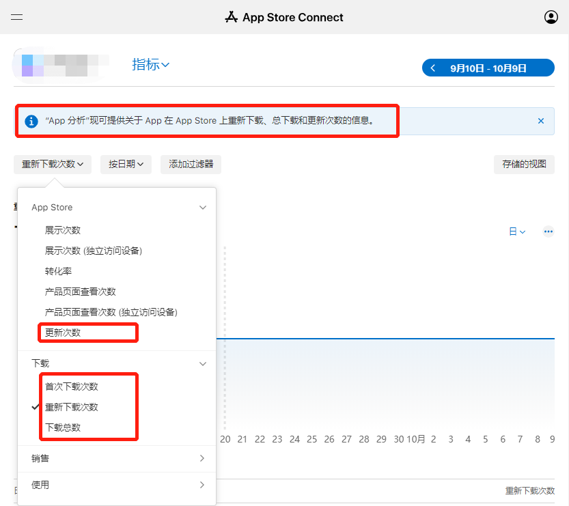
Task: Select 产品页面查看次数 (独立访问设备) metric
Action: click(x=111, y=312)
